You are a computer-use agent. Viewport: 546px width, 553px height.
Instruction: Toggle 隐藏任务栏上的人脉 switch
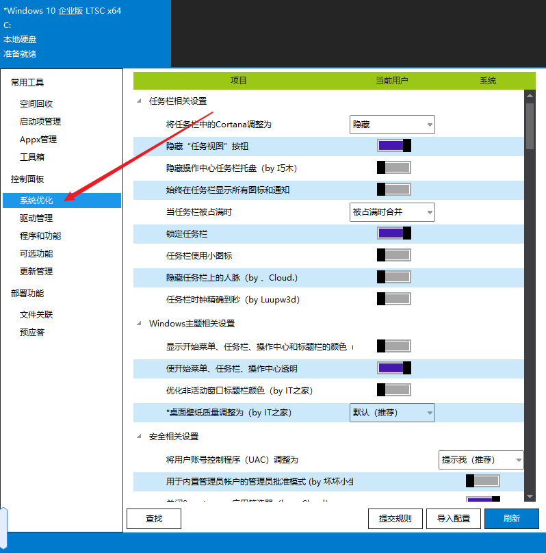coord(393,277)
